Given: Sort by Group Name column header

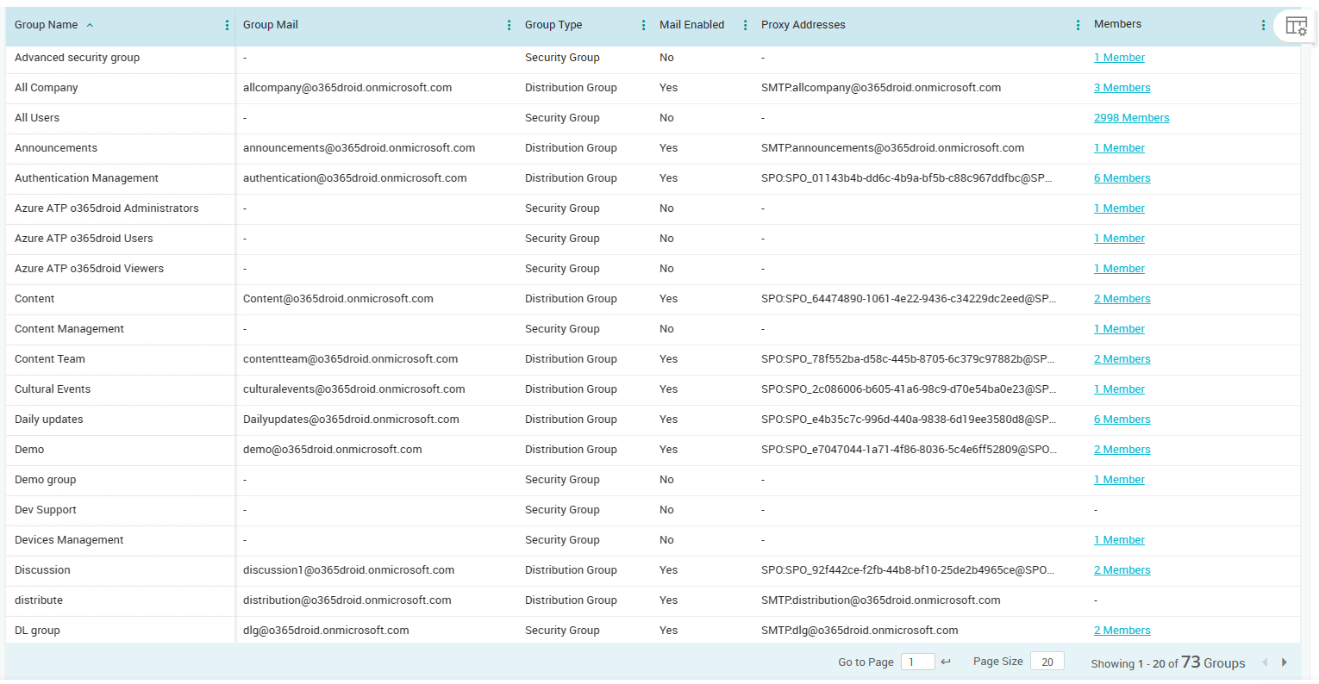Looking at the screenshot, I should coord(47,25).
